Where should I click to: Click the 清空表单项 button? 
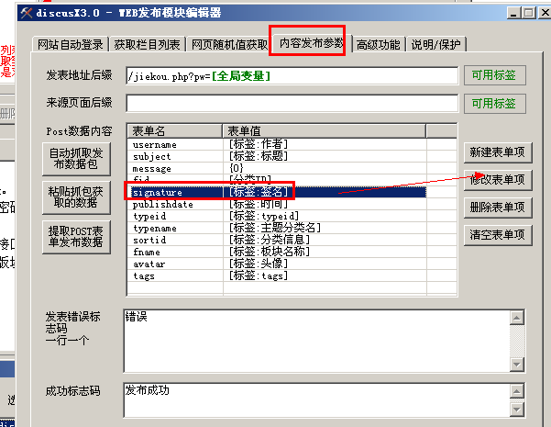pyautogui.click(x=497, y=234)
